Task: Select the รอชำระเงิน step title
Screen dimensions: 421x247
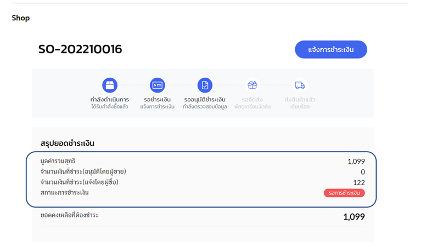Action: click(x=158, y=99)
